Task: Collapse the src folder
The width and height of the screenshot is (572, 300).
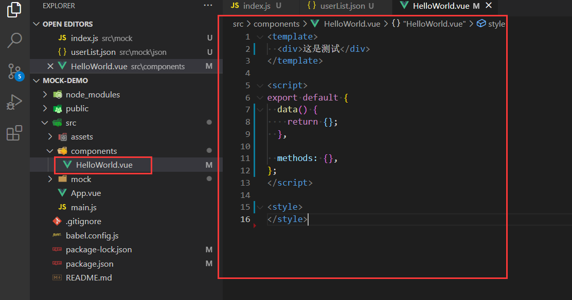Action: tap(45, 123)
